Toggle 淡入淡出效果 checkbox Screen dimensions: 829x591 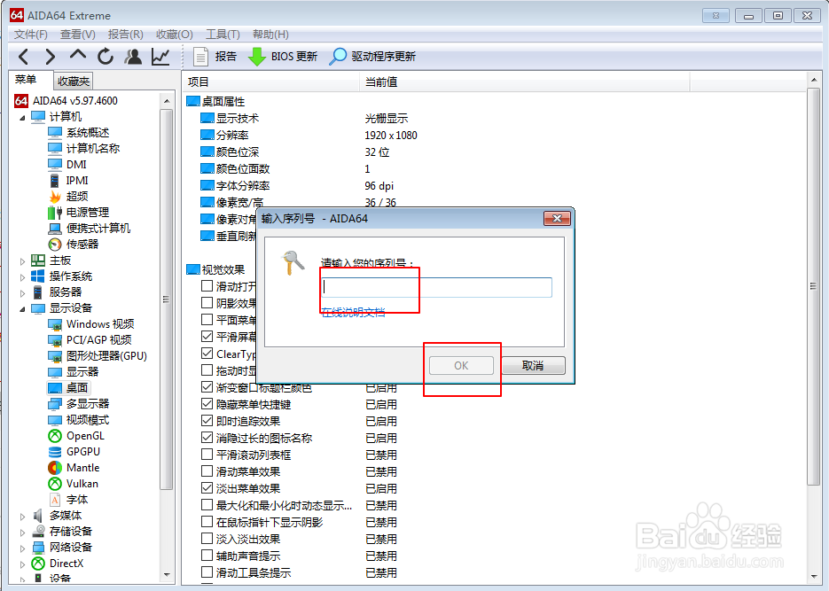coord(207,539)
